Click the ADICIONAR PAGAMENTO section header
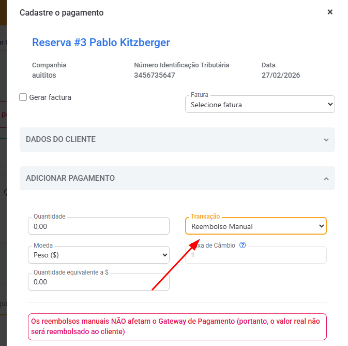The width and height of the screenshot is (348, 346). (70, 178)
